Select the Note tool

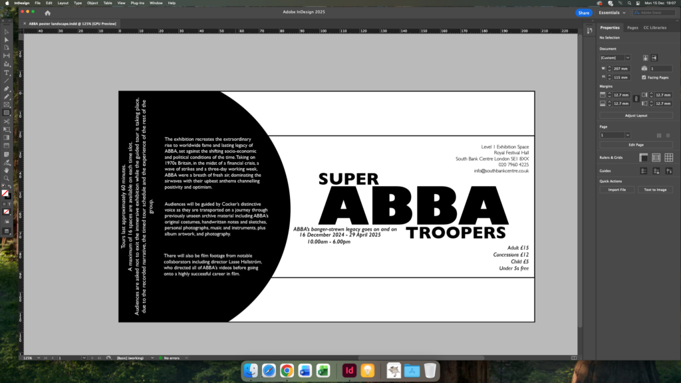pyautogui.click(x=7, y=154)
